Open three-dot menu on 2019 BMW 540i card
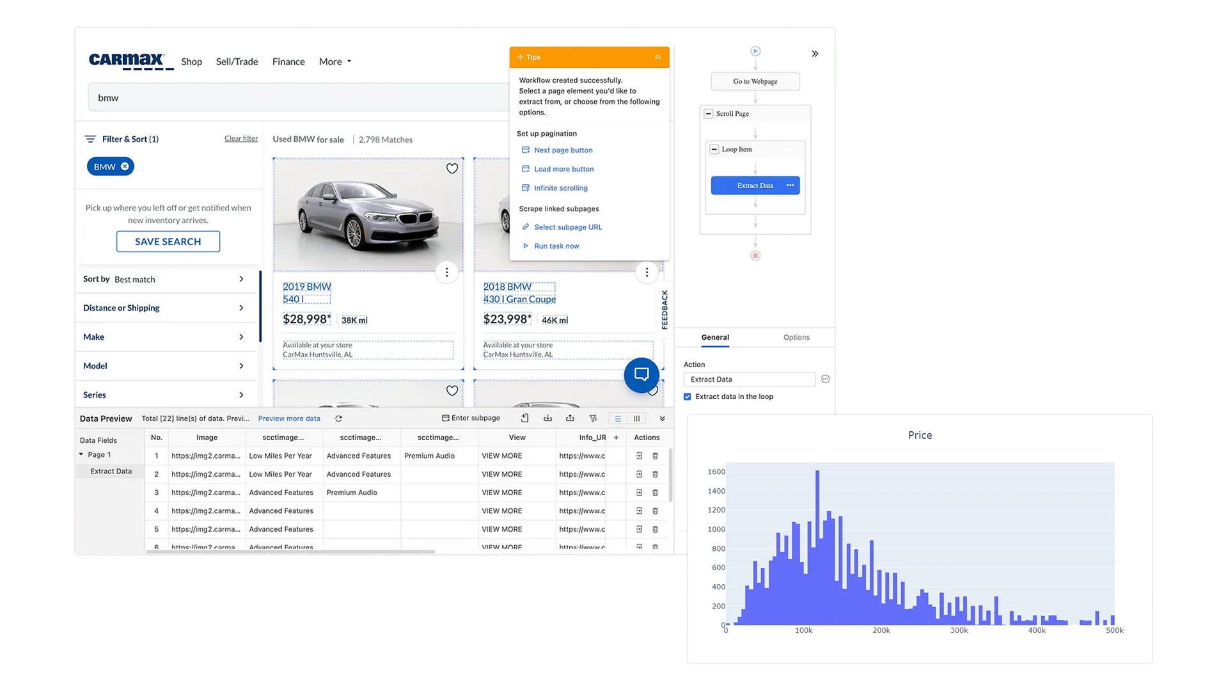1228x691 pixels. tap(446, 273)
